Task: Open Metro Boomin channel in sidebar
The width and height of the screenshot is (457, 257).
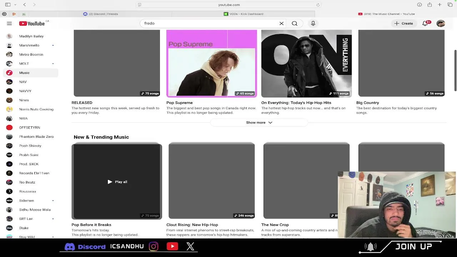Action: coord(30,55)
